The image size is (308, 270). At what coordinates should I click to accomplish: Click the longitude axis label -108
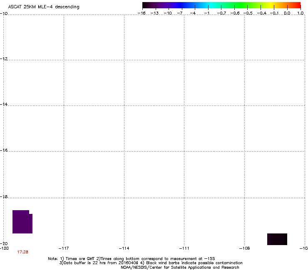pos(245,248)
